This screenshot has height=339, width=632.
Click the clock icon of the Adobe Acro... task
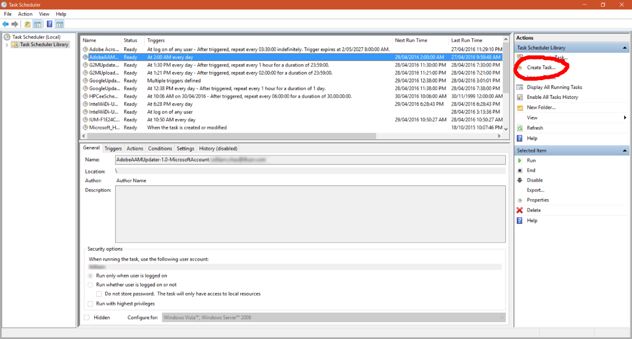pos(86,49)
